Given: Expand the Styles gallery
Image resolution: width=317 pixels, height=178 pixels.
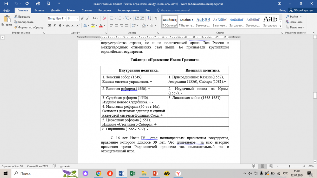Looking at the screenshot, I should click(281, 26).
